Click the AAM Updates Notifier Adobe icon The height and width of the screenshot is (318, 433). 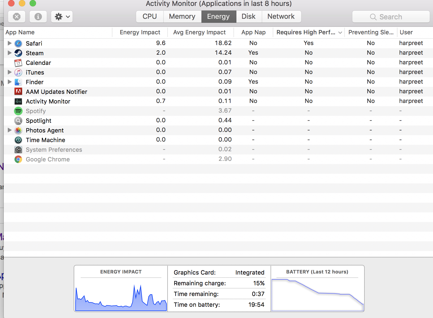tap(18, 92)
